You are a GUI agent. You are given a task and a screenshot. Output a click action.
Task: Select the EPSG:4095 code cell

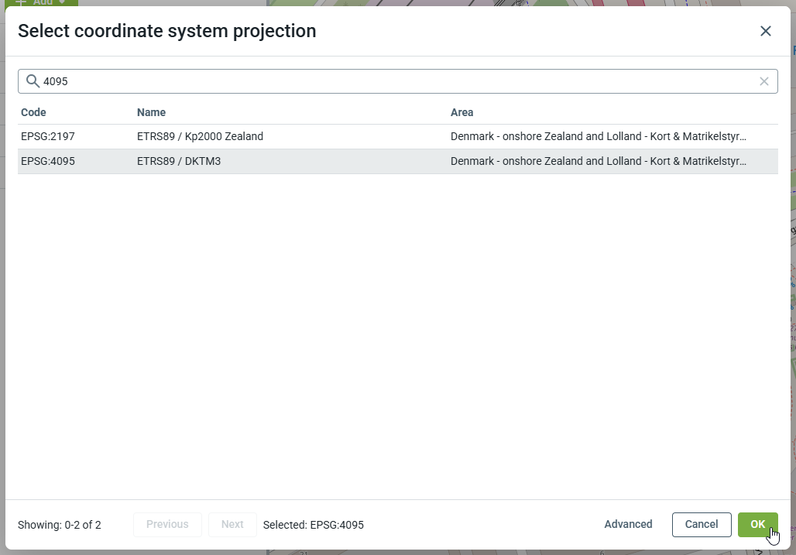[48, 161]
